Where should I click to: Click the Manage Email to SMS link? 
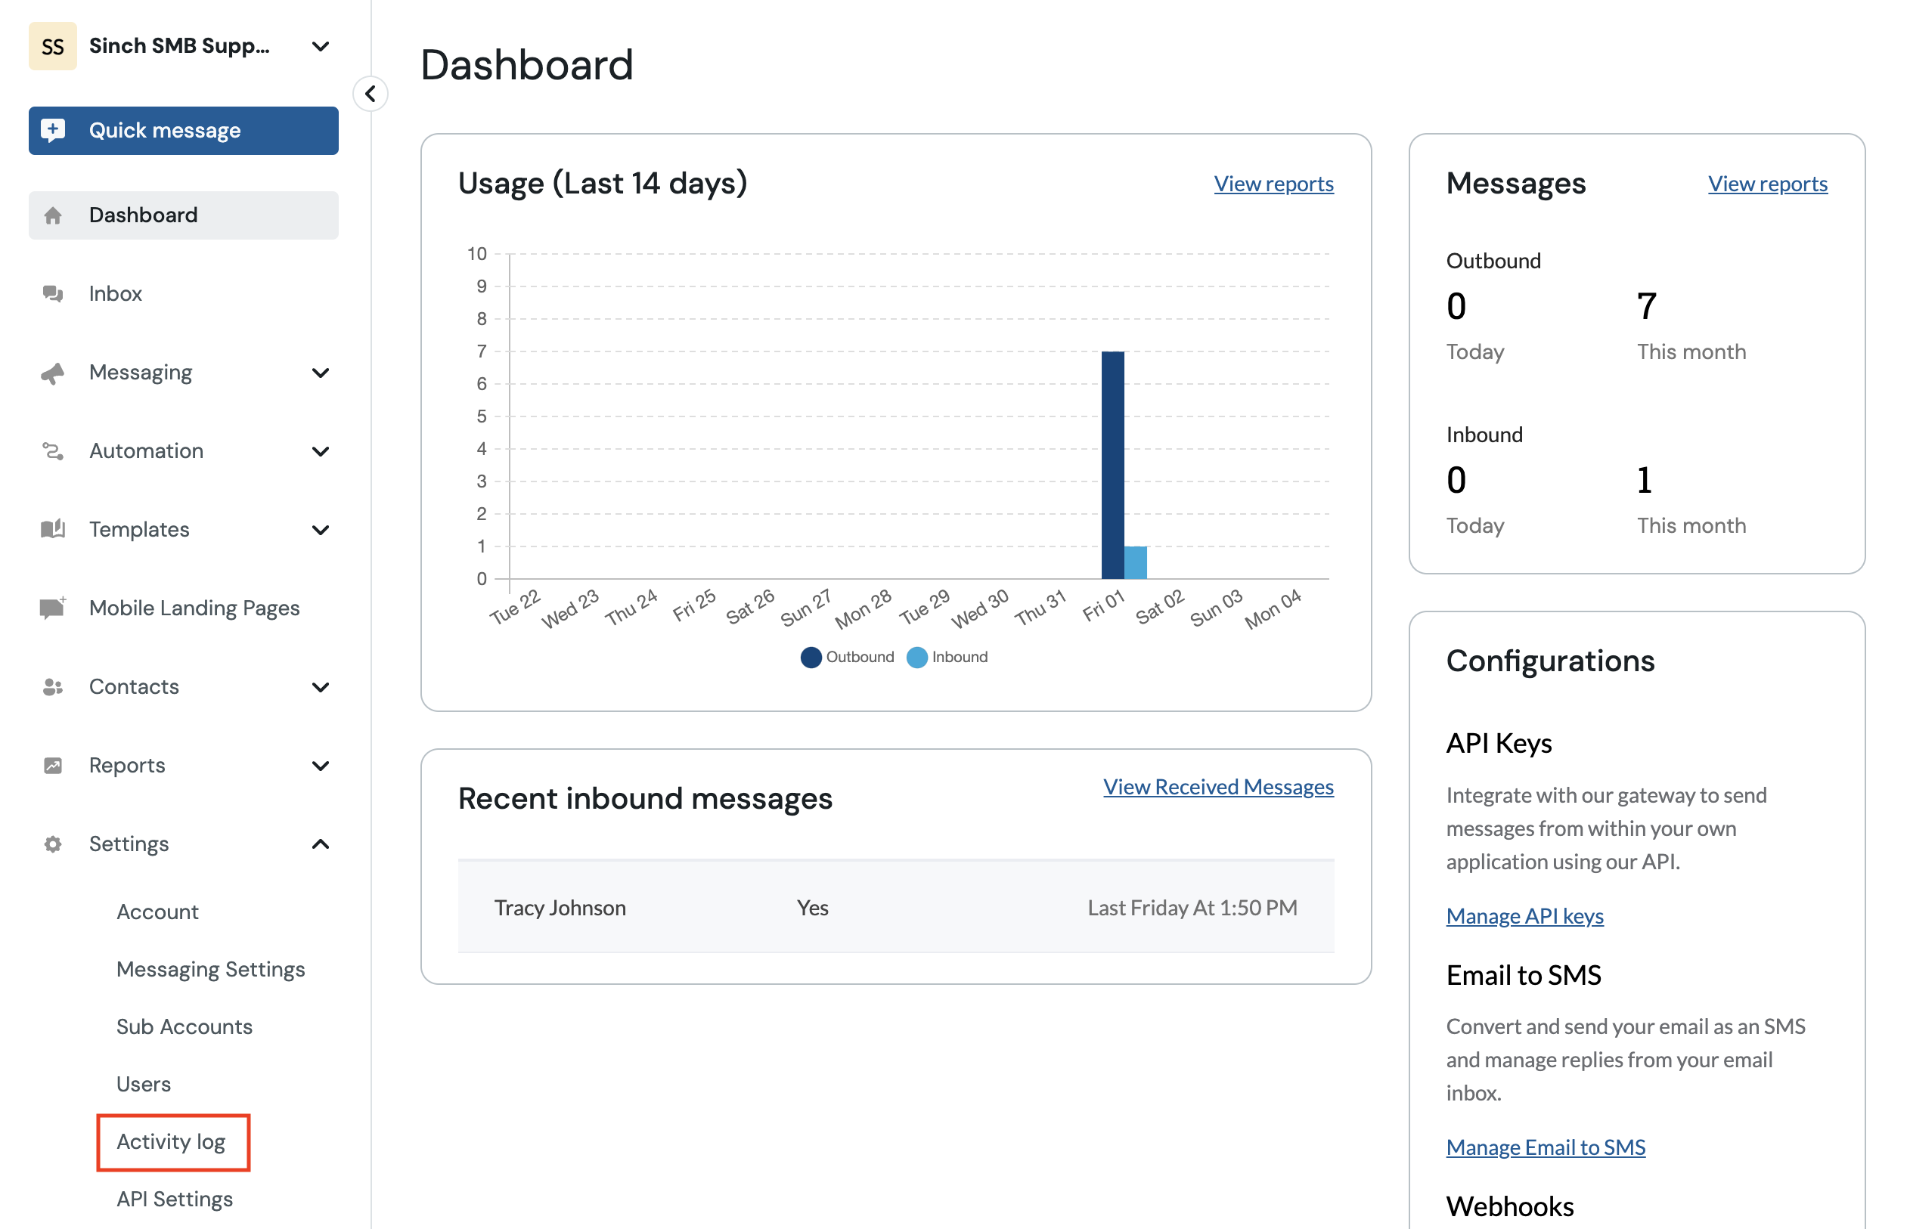click(x=1546, y=1147)
